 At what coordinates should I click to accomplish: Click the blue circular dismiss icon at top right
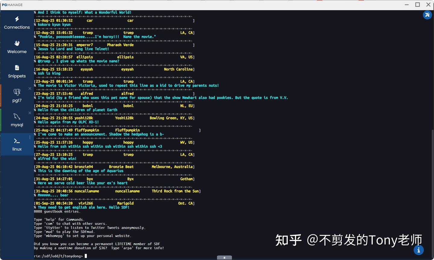427,15
